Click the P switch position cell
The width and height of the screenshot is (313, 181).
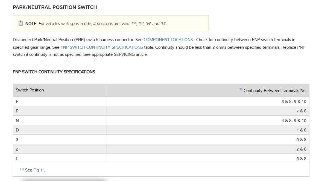coord(17,101)
